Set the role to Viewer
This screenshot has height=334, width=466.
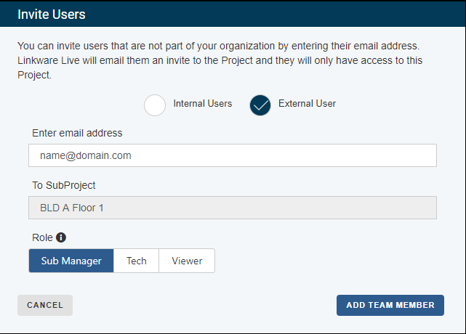tap(187, 261)
